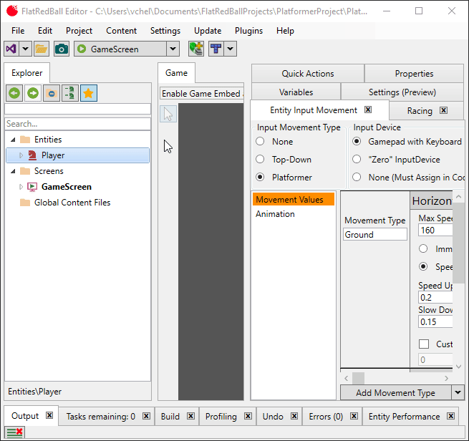The width and height of the screenshot is (469, 441).
Task: Click the Visual Studio icon in toolbar
Action: (11, 49)
